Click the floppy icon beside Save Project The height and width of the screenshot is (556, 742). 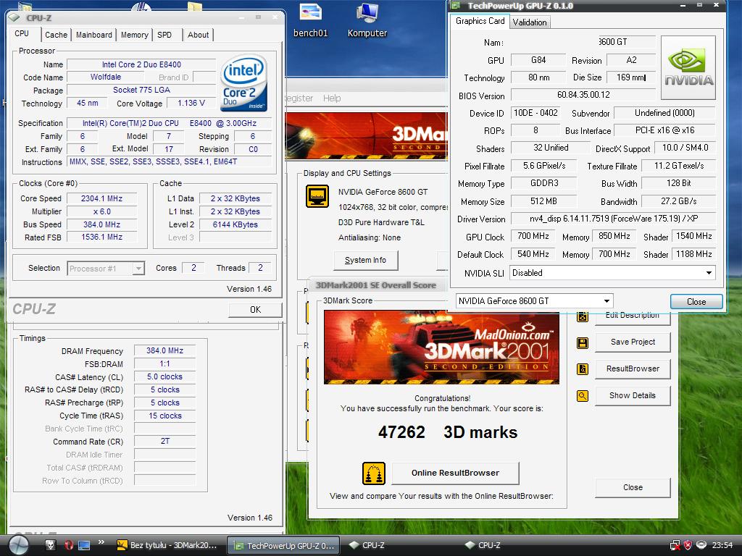[583, 342]
